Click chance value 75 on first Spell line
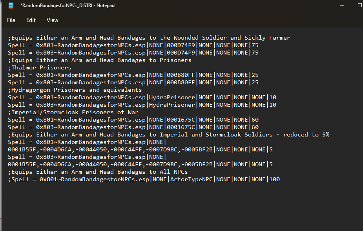Image resolution: width=363 pixels, height=231 pixels. point(255,45)
